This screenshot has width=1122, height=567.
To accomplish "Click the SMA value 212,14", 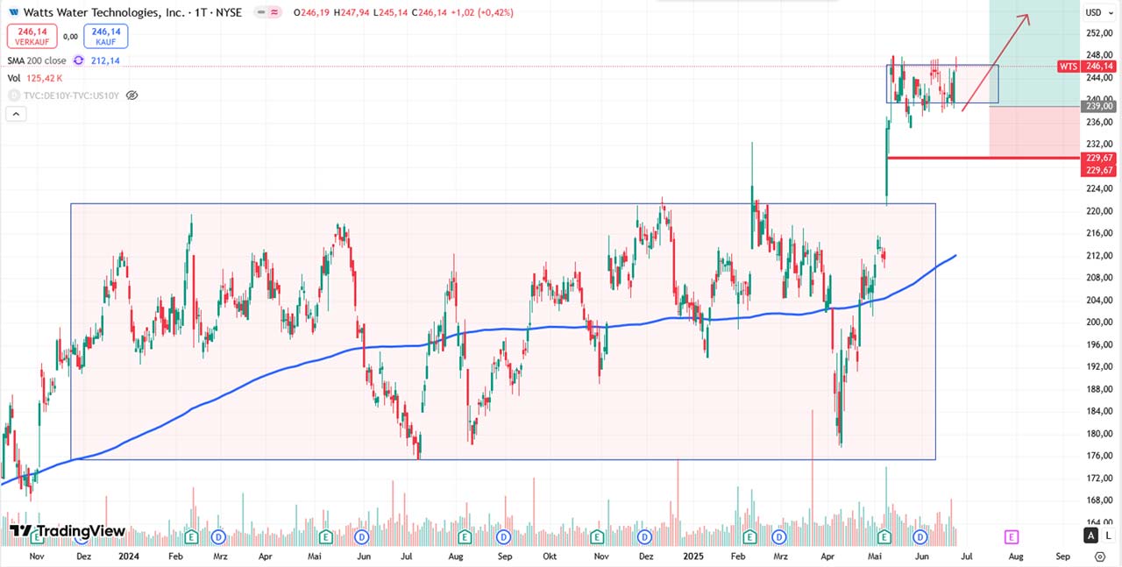I will [x=104, y=60].
